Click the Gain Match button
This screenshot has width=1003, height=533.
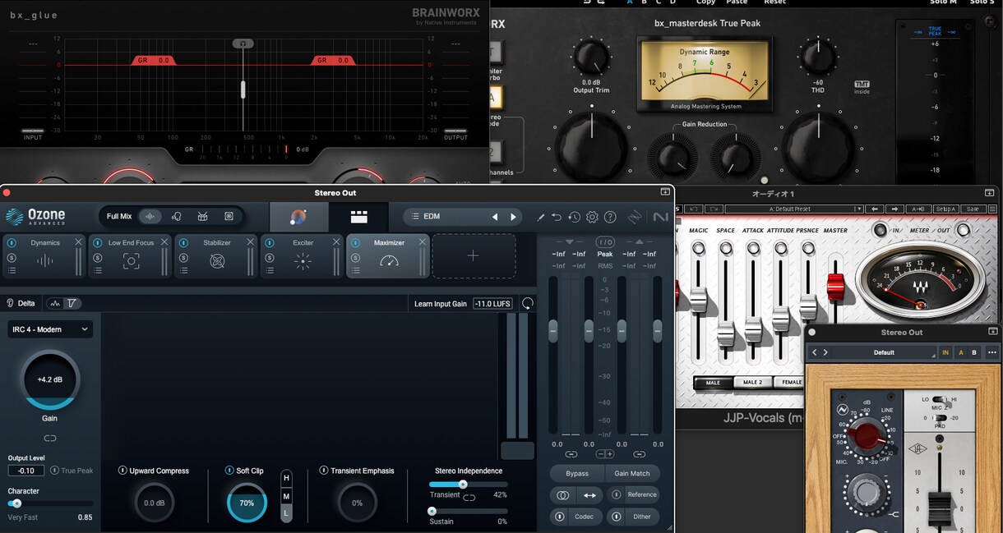(632, 473)
